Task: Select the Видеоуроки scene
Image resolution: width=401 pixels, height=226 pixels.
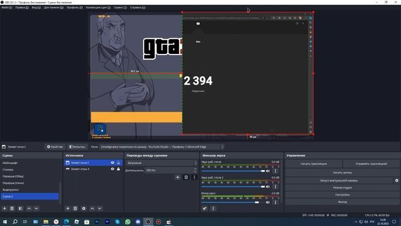Action: (29, 190)
